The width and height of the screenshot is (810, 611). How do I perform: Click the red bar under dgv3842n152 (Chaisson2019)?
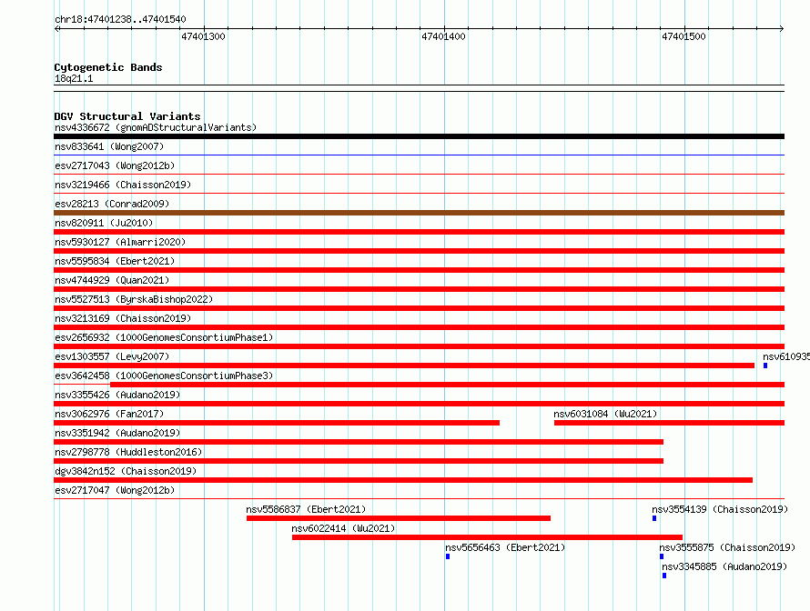(403, 480)
